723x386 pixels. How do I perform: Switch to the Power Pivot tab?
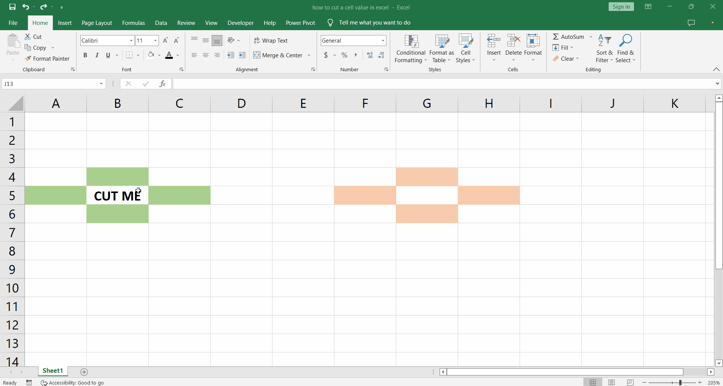[x=300, y=23]
